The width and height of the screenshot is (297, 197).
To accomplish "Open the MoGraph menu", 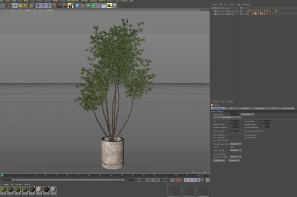I will pyautogui.click(x=84, y=1).
